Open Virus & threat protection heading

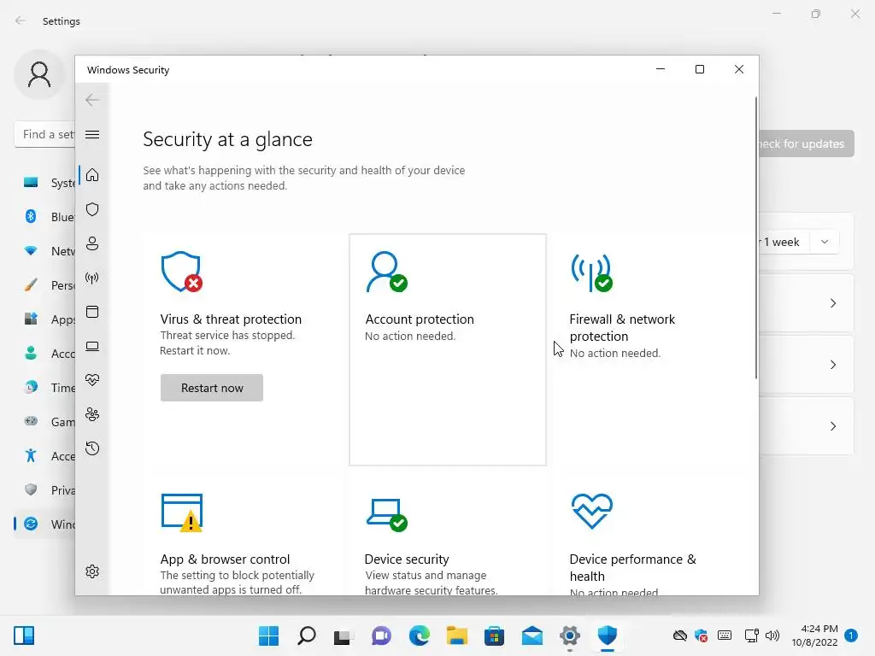coord(231,319)
